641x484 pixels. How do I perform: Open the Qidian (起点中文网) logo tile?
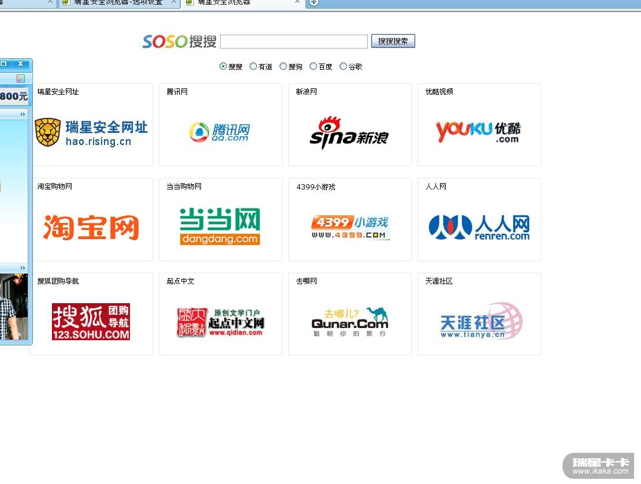[x=221, y=322]
